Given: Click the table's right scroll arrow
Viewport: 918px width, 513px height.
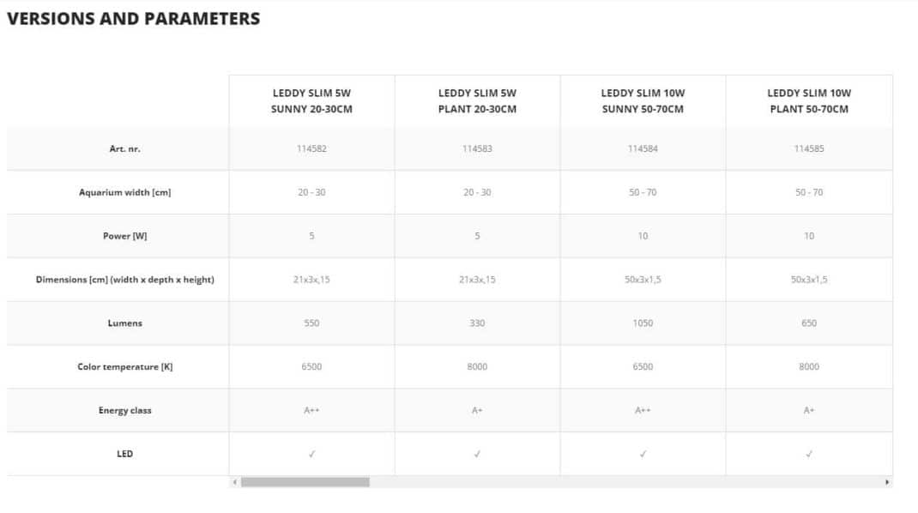Looking at the screenshot, I should 887,482.
